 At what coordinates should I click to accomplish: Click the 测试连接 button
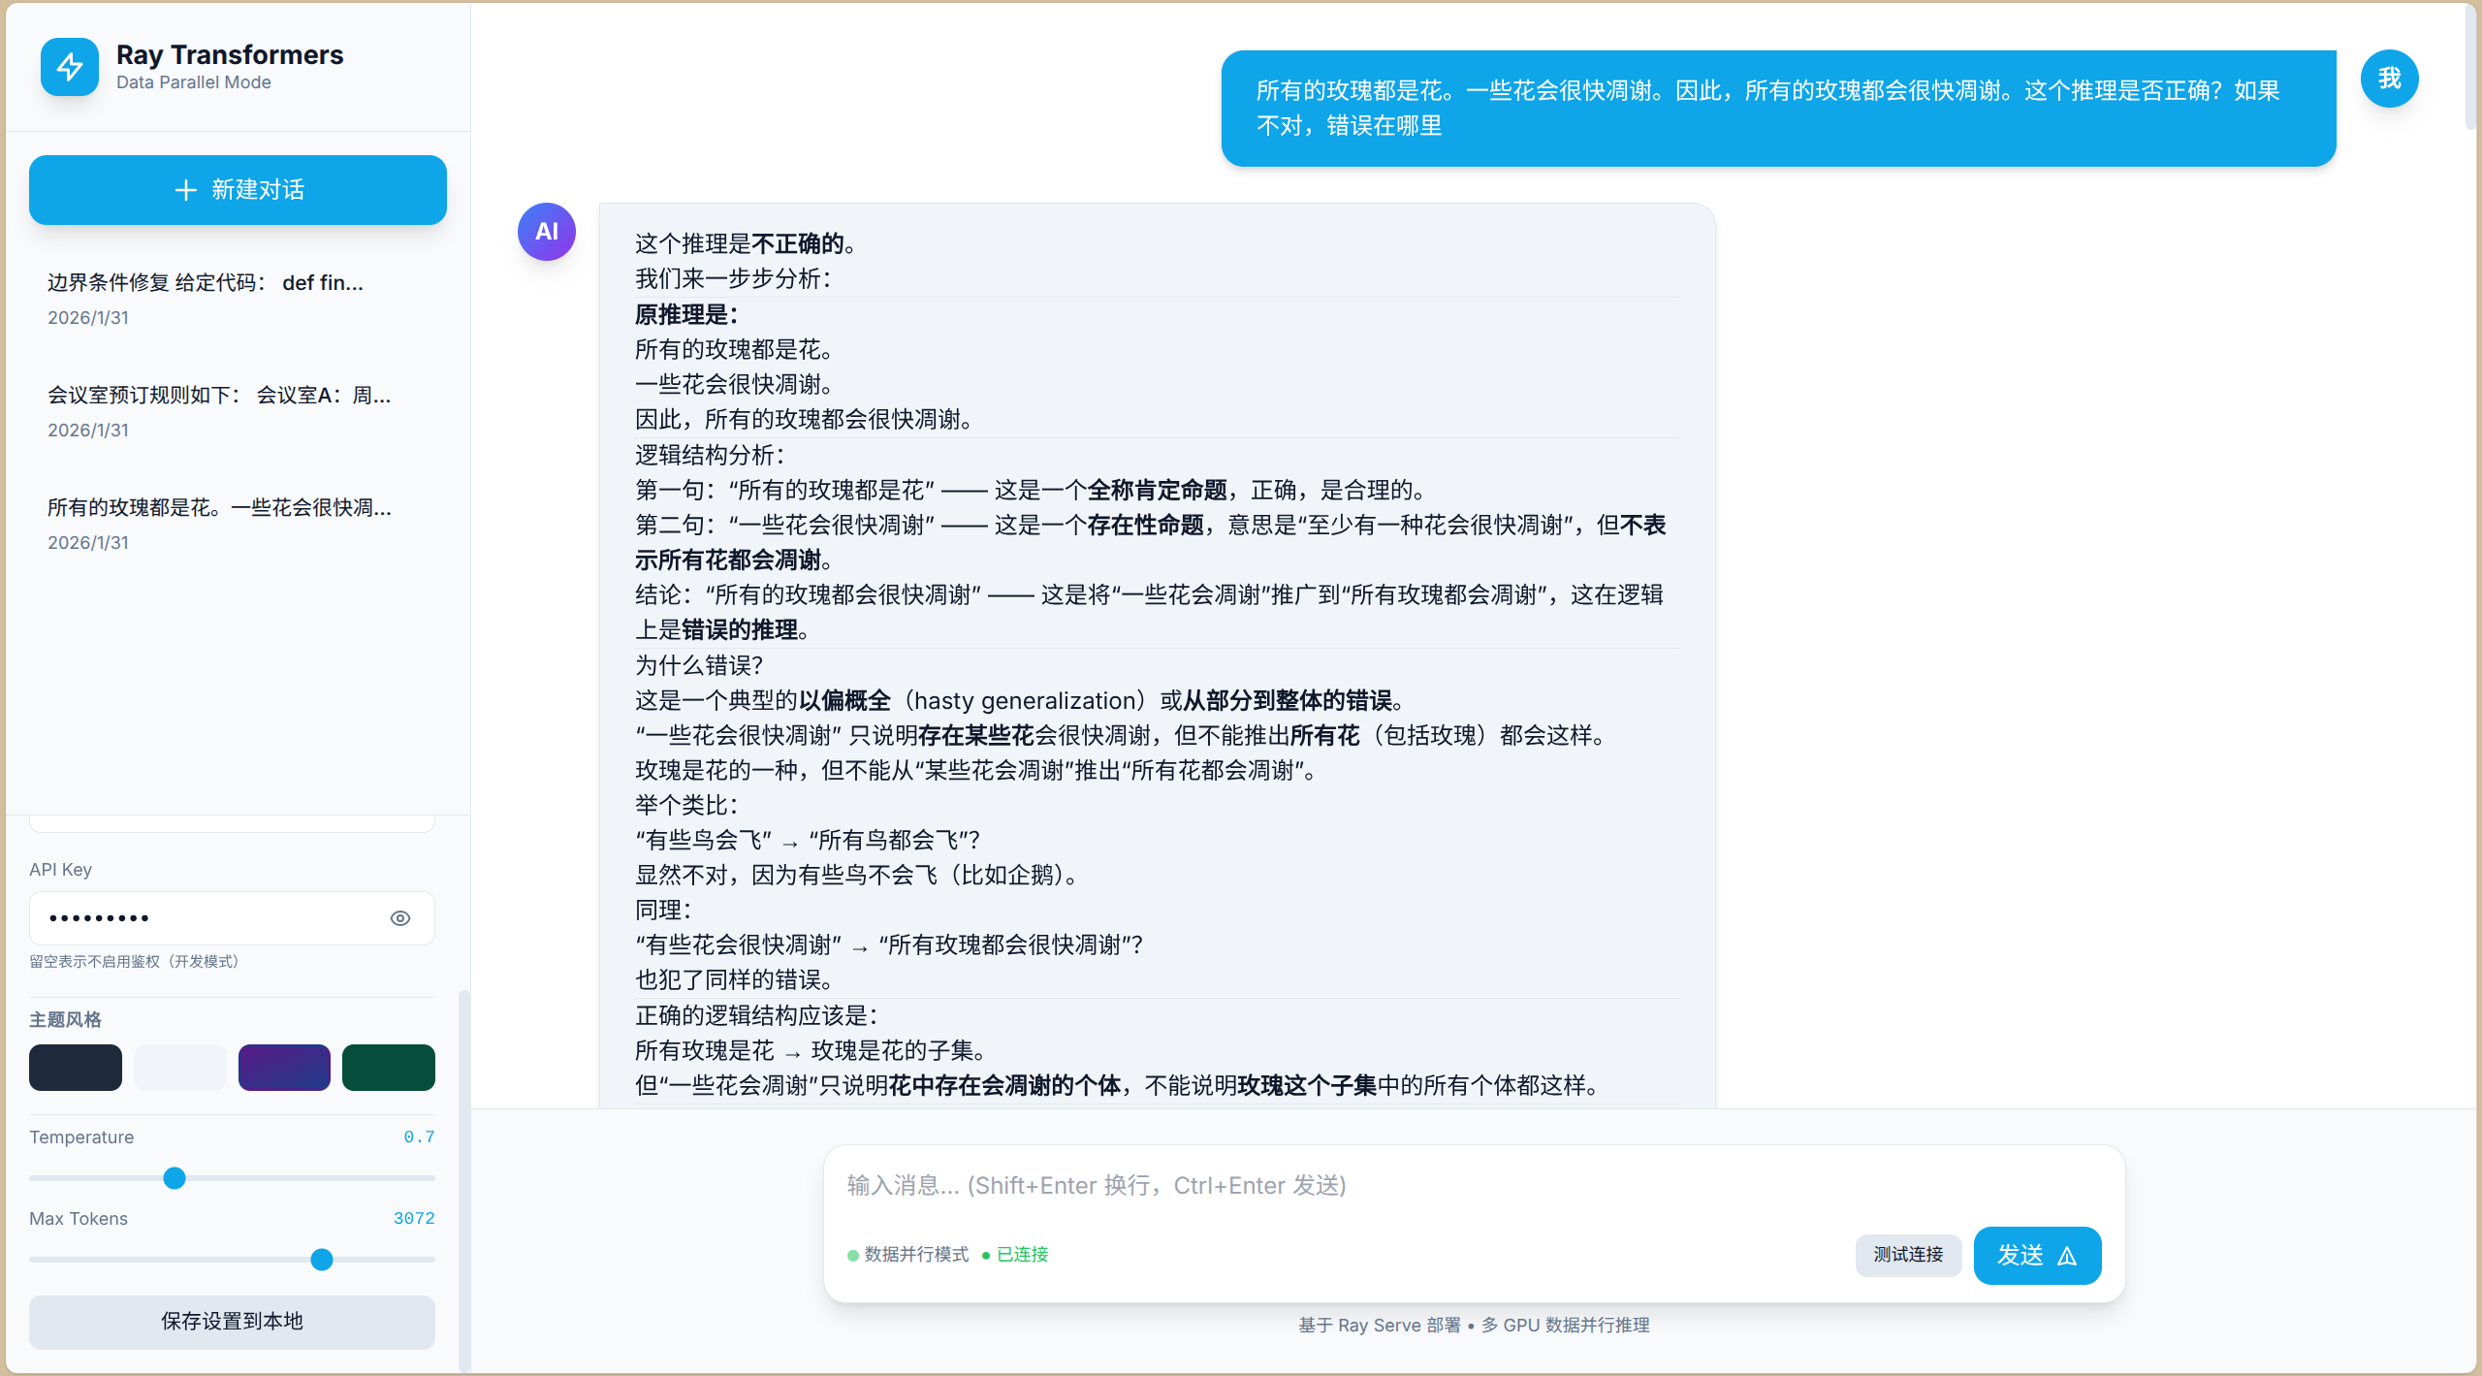click(1907, 1255)
